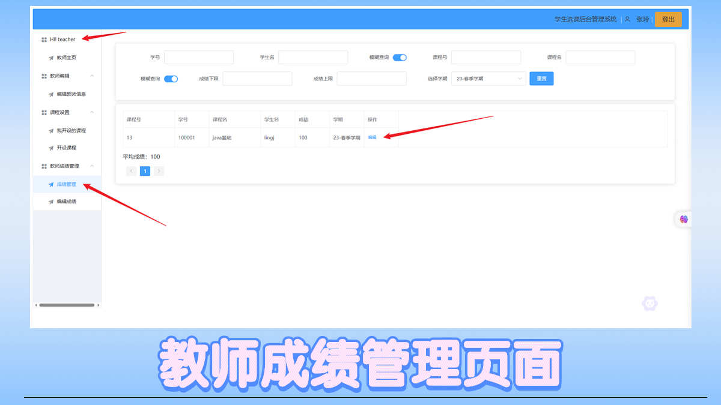Click the sidebar horizontal scrollbar thumb
Screen dimensions: 721x405
click(67, 305)
